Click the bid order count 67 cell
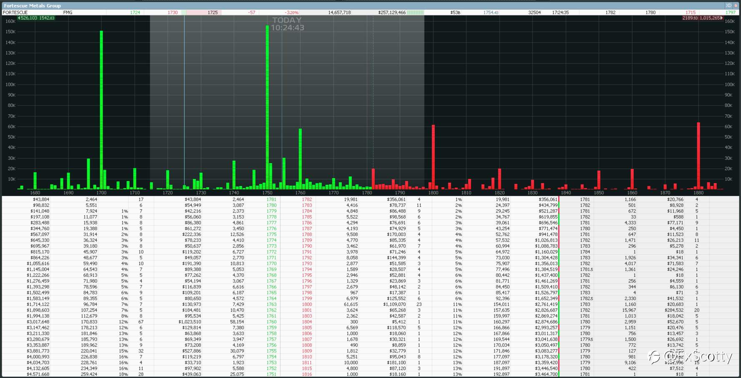The image size is (741, 378). coord(141,322)
